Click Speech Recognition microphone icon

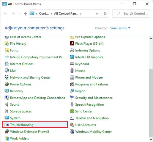[72, 104]
